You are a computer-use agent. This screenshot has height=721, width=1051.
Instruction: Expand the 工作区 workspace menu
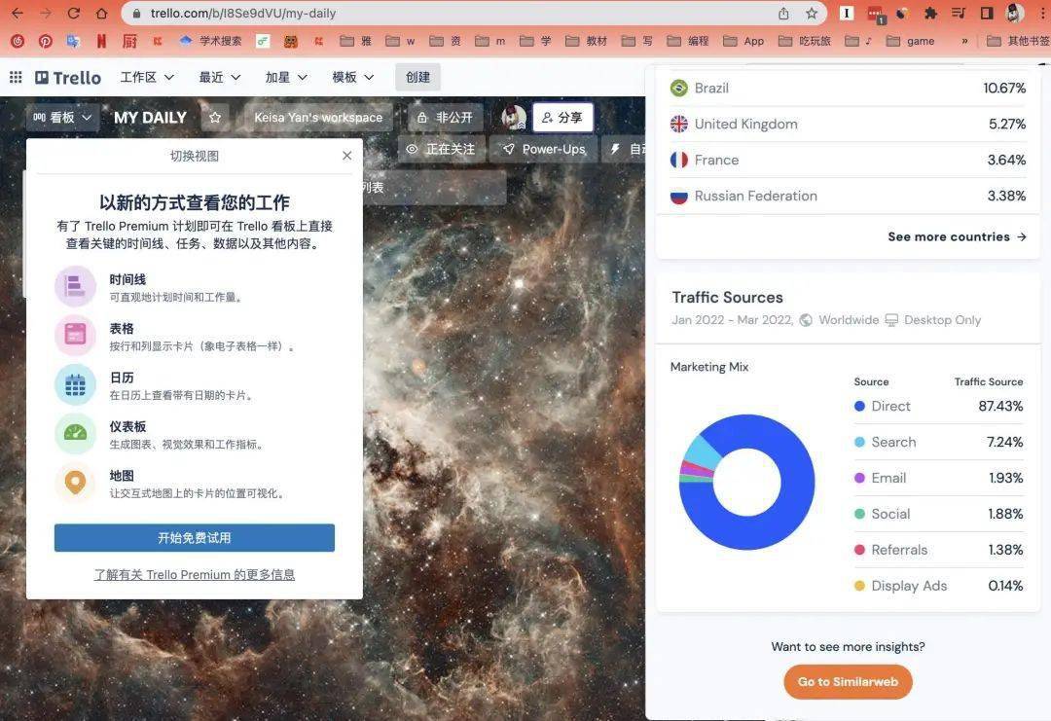pyautogui.click(x=147, y=77)
